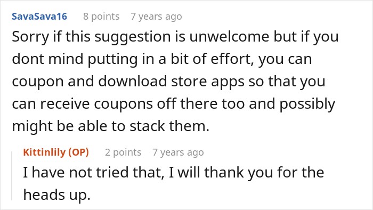The image size is (373, 210).
Task: Click the 2 points score label
Action: (x=123, y=152)
